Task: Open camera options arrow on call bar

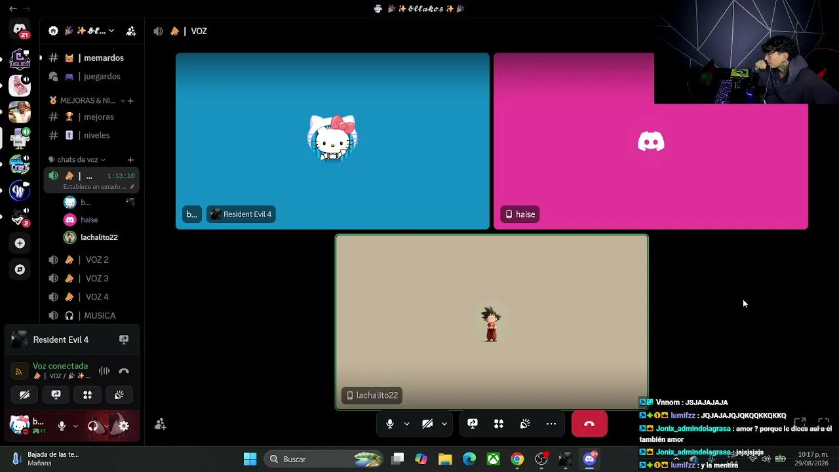Action: pyautogui.click(x=444, y=424)
